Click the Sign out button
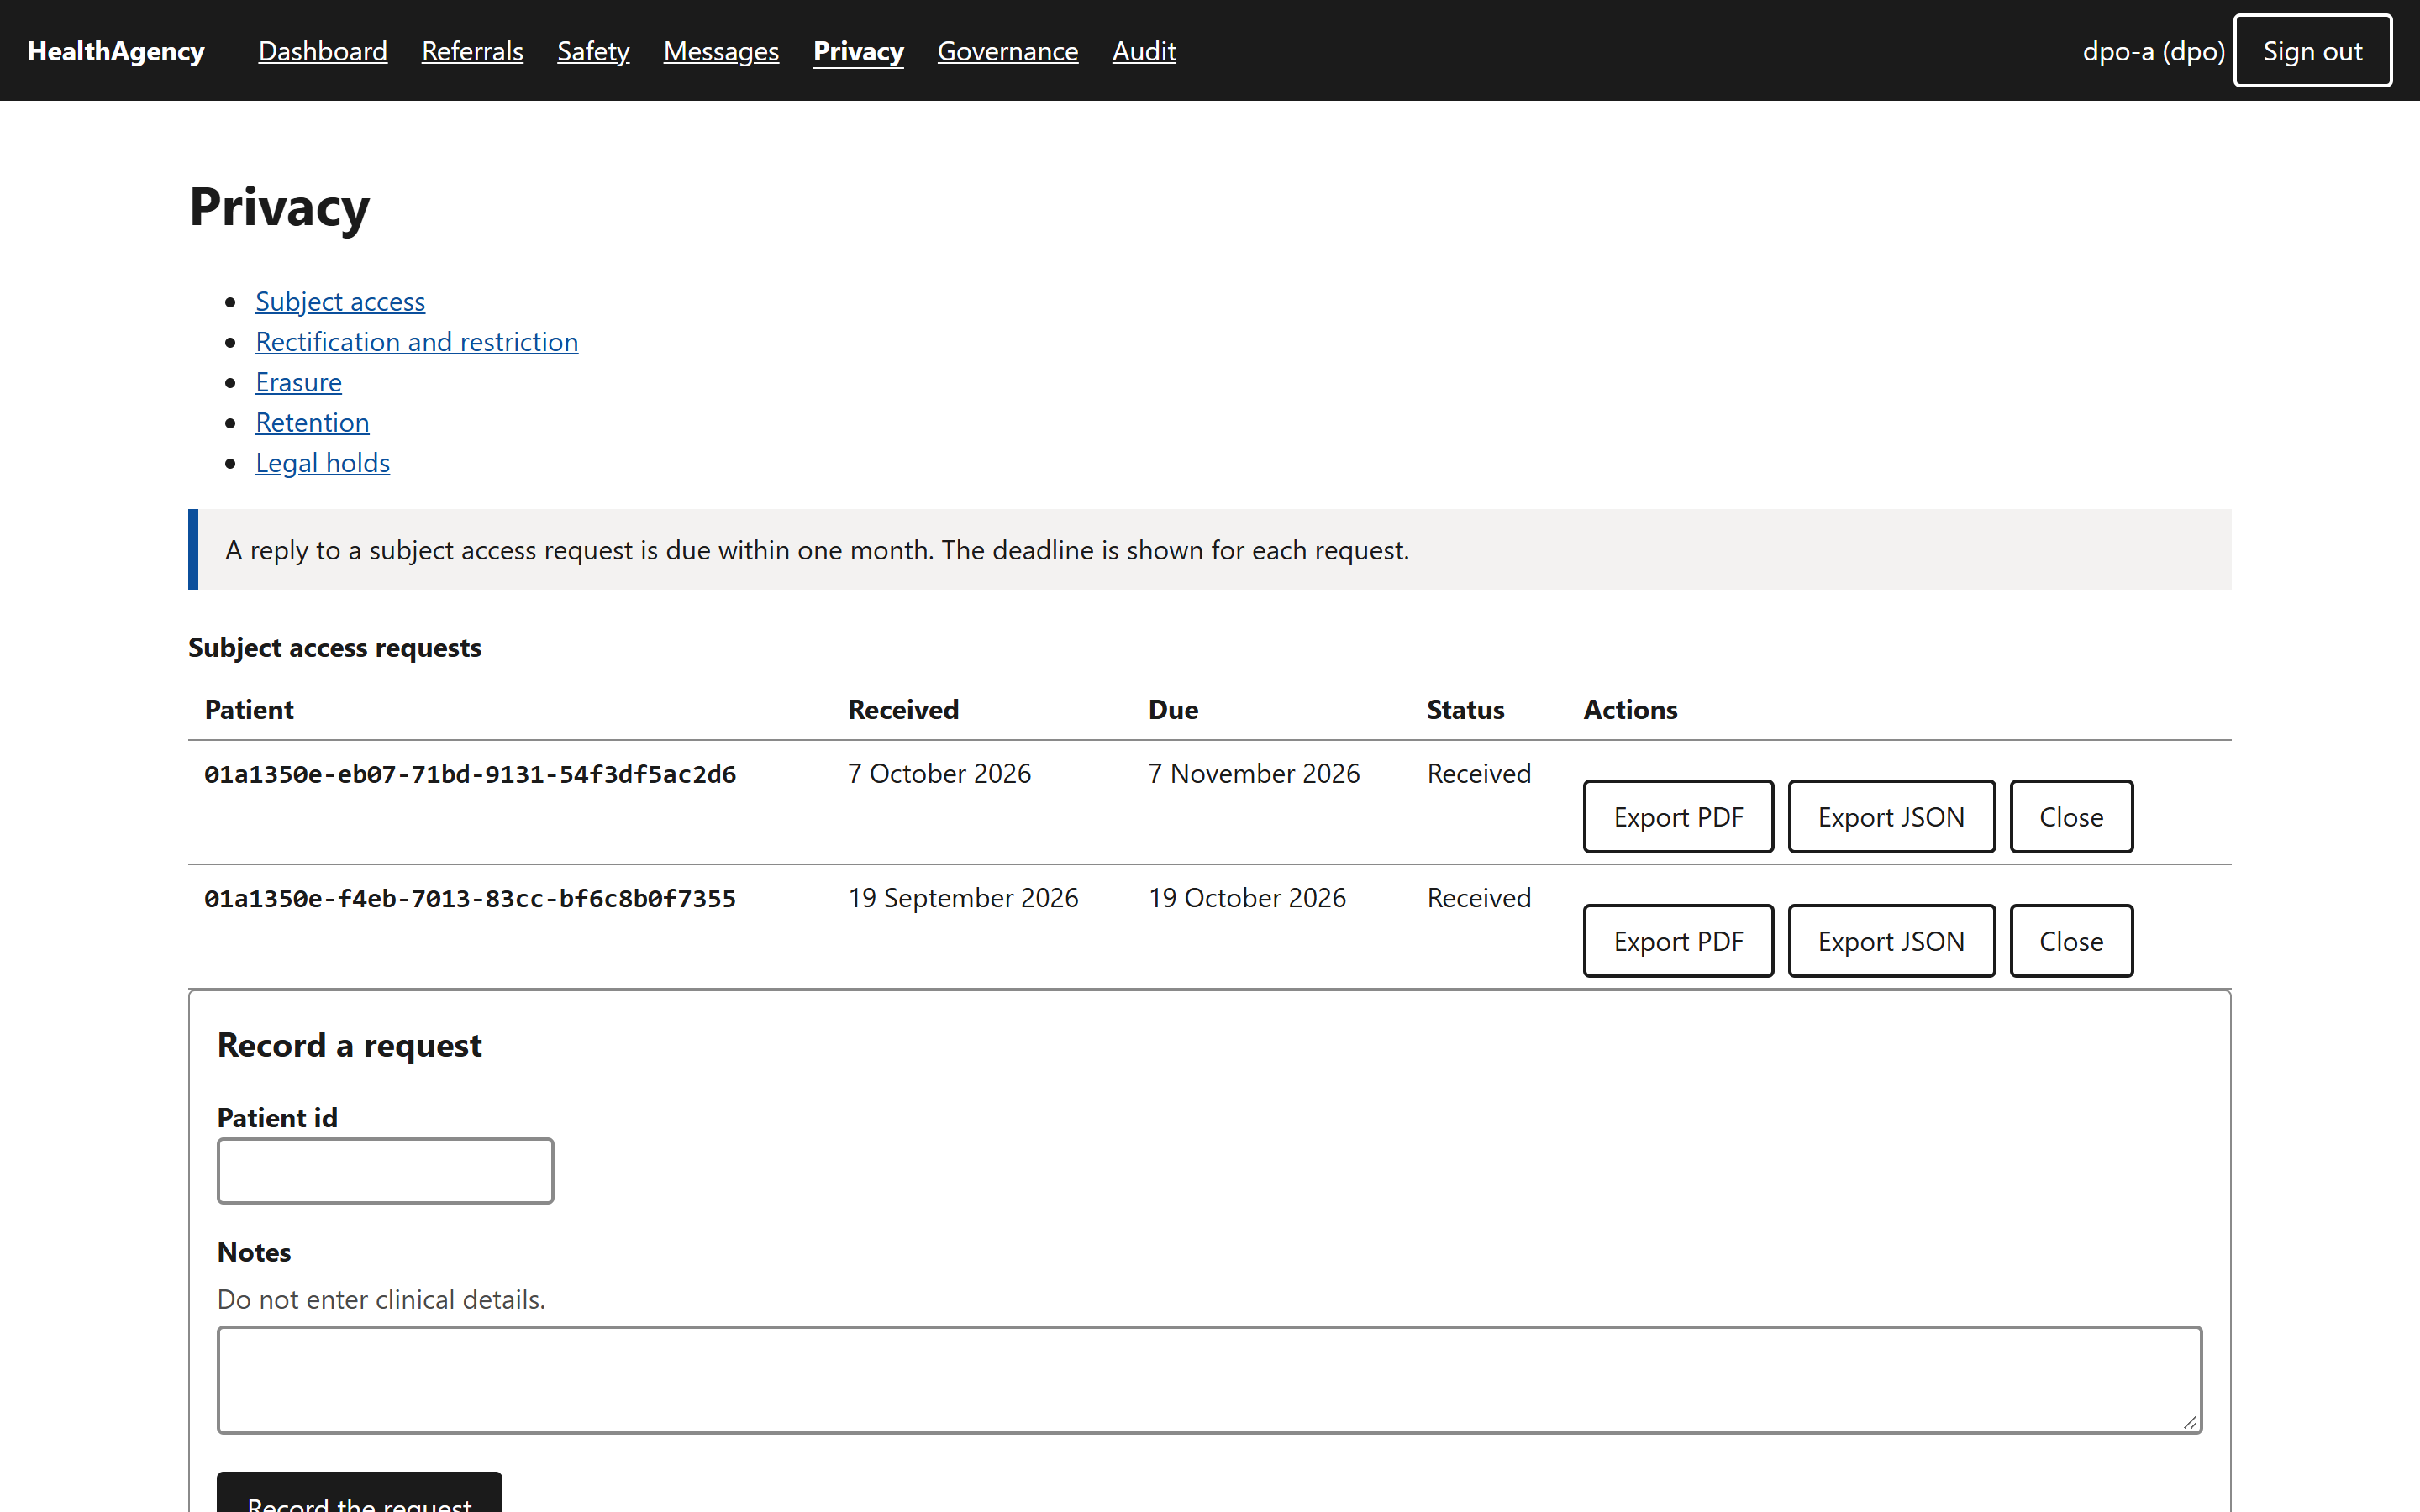 coord(2312,51)
